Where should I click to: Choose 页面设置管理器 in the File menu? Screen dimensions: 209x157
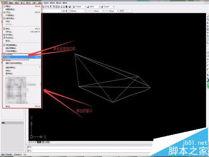[x=22, y=45]
